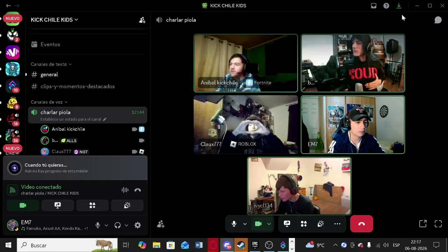The width and height of the screenshot is (448, 252).
Task: Click invite-to-call icon left of the call controls
Action: [161, 224]
